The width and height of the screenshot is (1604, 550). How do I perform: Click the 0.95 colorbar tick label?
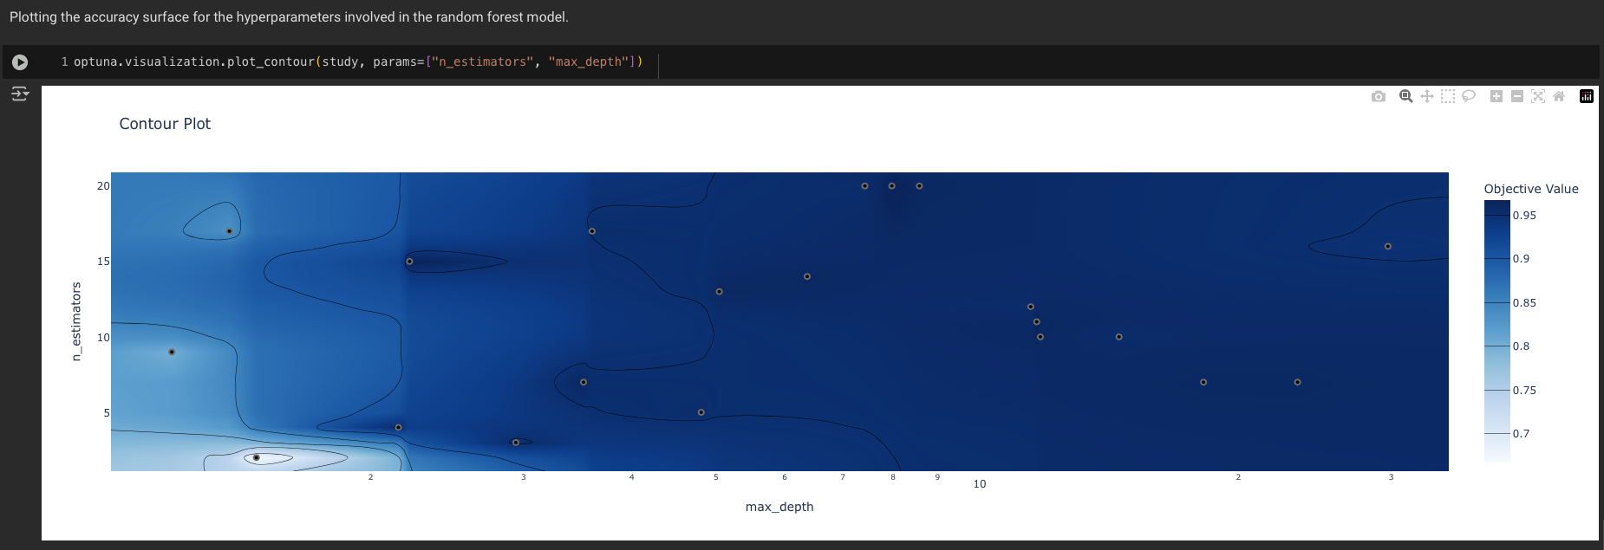click(x=1523, y=216)
